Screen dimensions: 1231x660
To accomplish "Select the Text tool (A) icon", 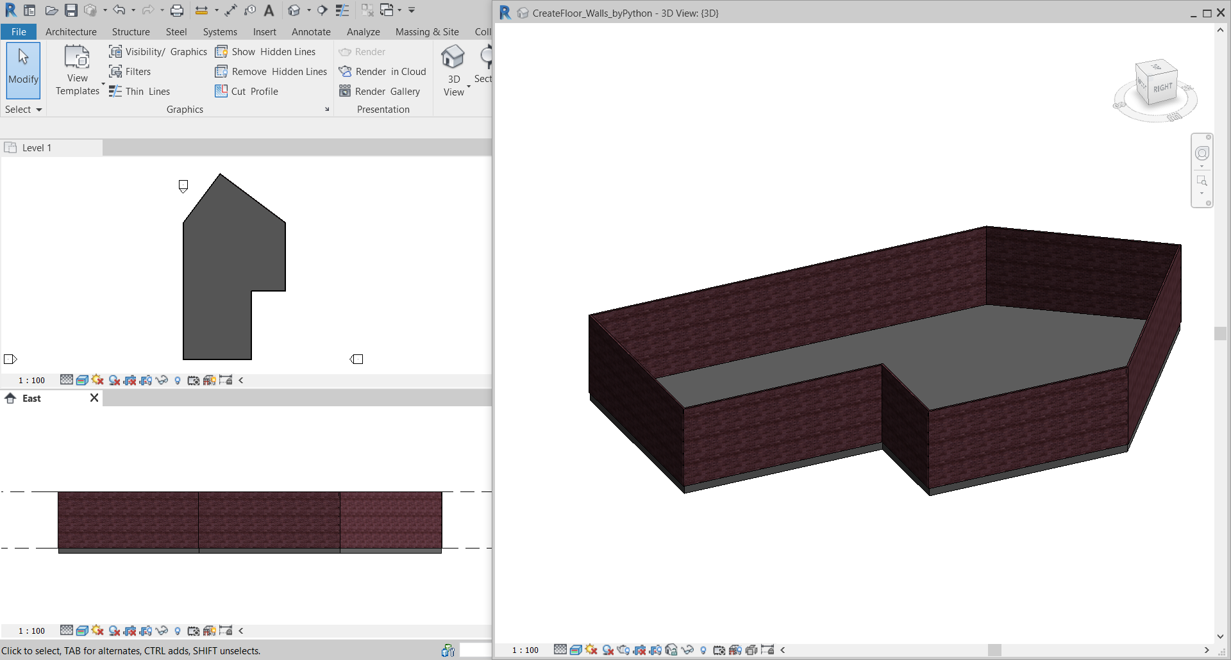I will 269,10.
